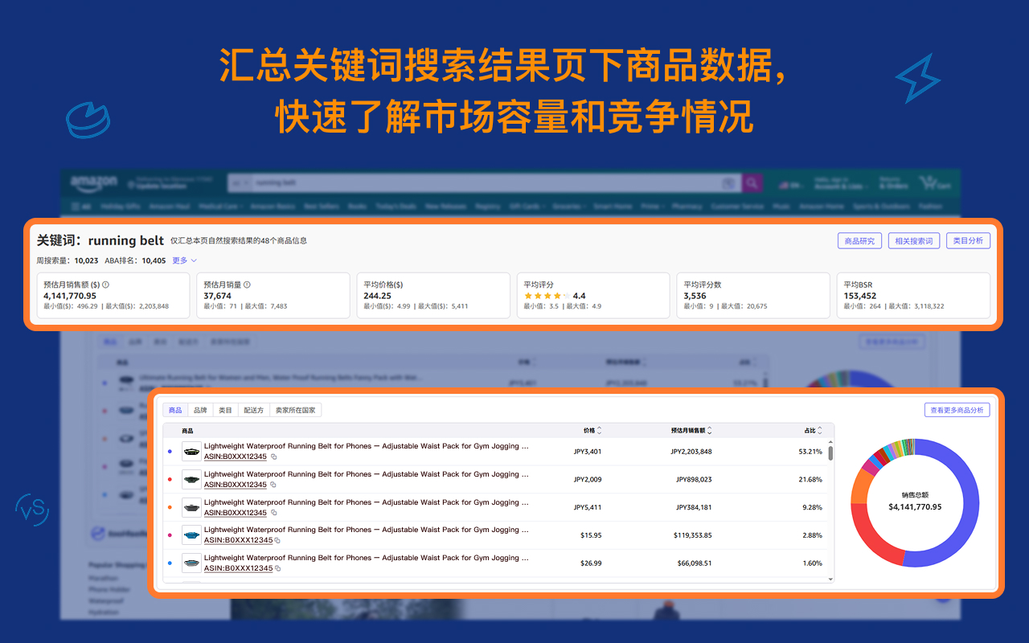The height and width of the screenshot is (643, 1029).
Task: Click the info icon next to 预估月销售额
Action: coord(106,285)
